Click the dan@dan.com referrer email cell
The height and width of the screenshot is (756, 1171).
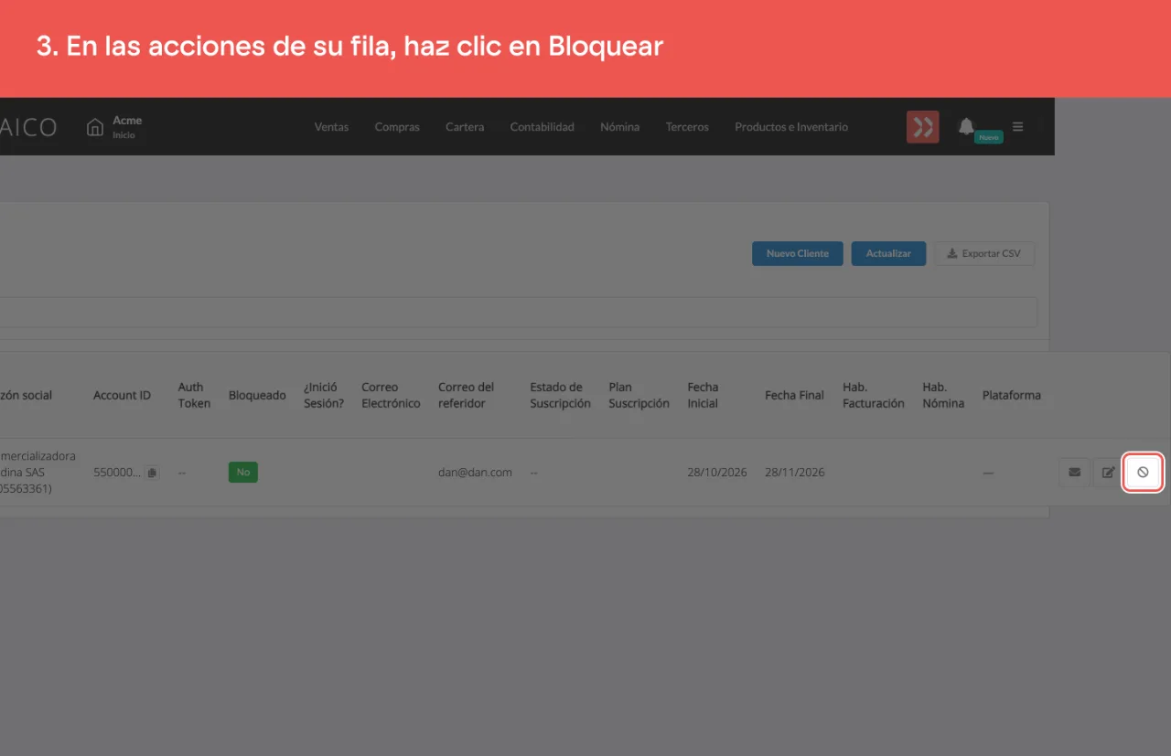[x=475, y=473]
